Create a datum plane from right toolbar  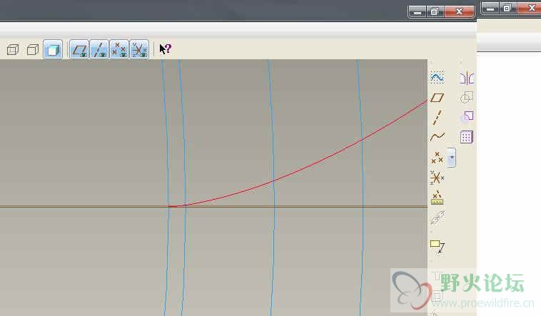(x=437, y=98)
